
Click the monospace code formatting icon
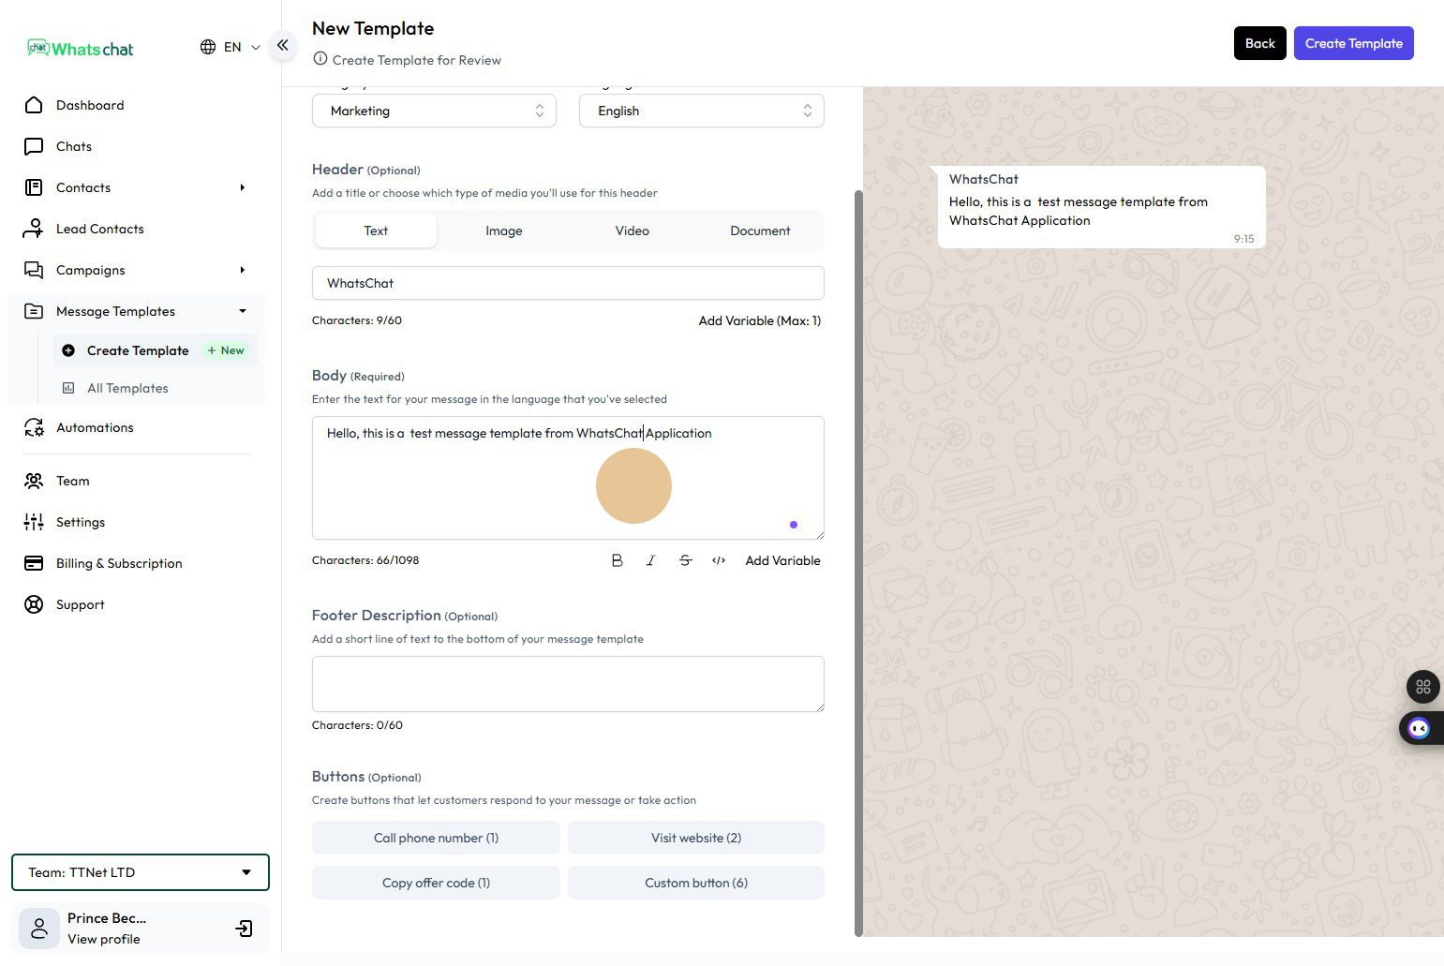pos(719,560)
